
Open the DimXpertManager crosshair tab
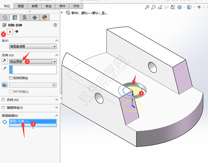pyautogui.click(x=35, y=17)
